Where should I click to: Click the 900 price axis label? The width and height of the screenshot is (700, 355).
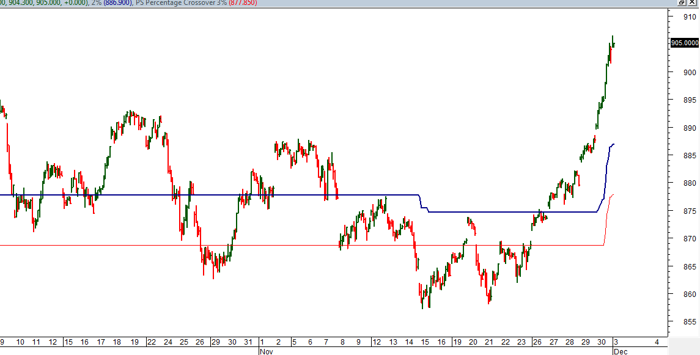(689, 72)
